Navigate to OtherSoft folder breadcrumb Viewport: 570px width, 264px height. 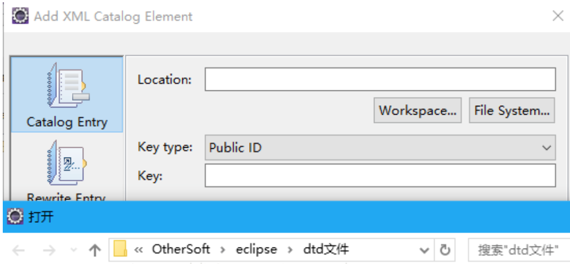pos(181,250)
